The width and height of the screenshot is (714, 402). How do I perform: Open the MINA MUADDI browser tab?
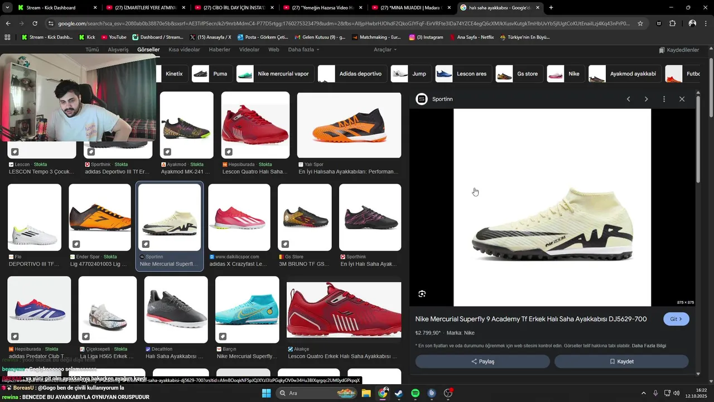[412, 8]
